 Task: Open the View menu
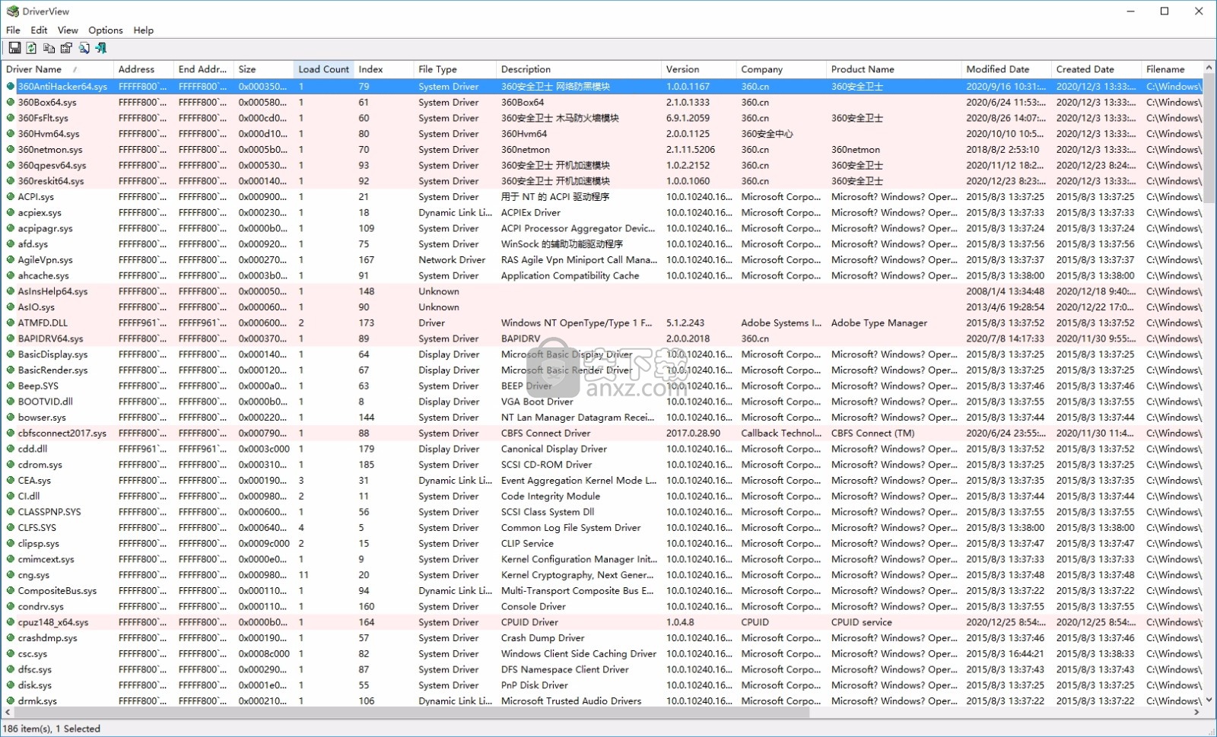click(x=68, y=30)
